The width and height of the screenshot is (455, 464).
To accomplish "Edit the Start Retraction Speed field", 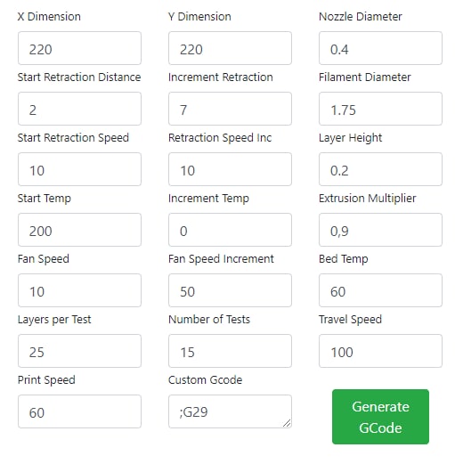I will pyautogui.click(x=79, y=169).
